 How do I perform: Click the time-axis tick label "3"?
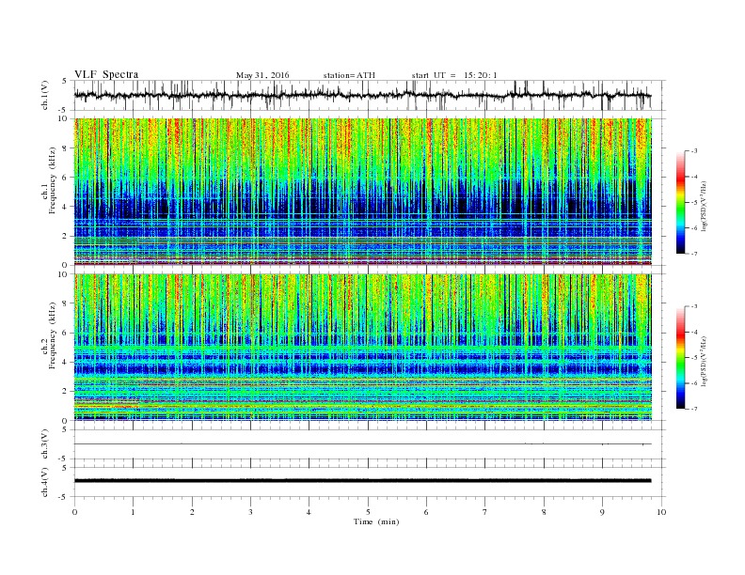250,512
